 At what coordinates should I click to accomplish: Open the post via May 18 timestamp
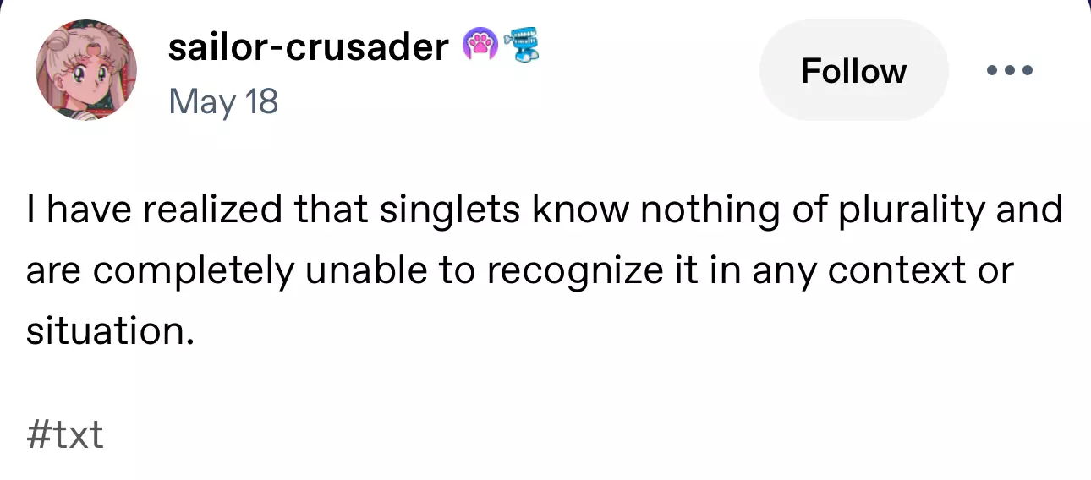pos(223,102)
